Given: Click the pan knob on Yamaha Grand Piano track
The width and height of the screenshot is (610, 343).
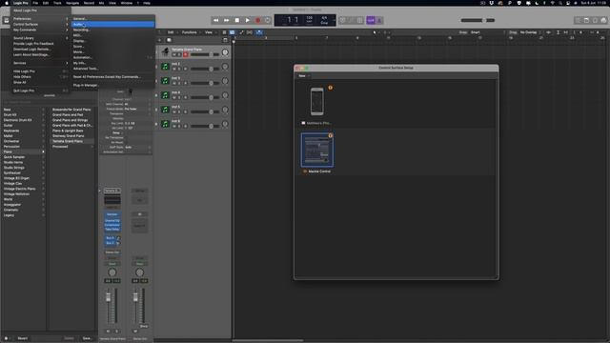Looking at the screenshot, I should click(x=225, y=52).
